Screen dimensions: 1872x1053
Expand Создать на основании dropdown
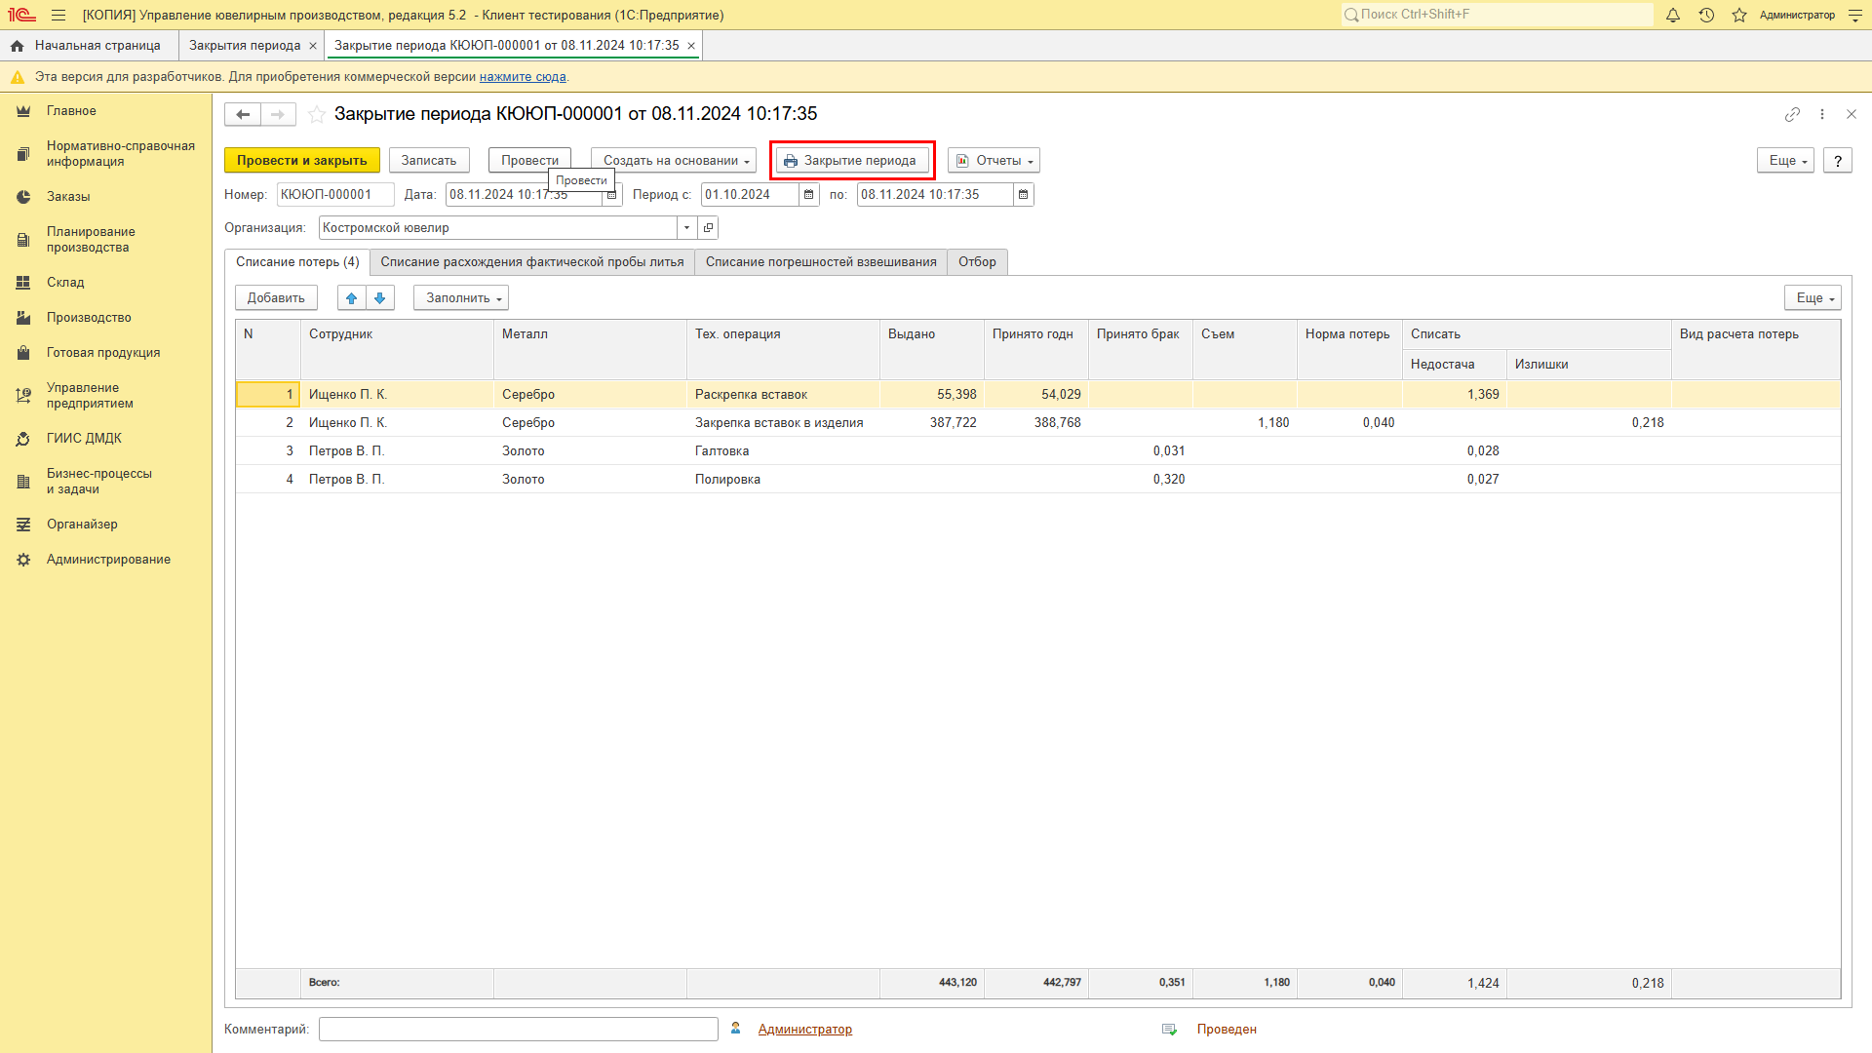coord(674,161)
